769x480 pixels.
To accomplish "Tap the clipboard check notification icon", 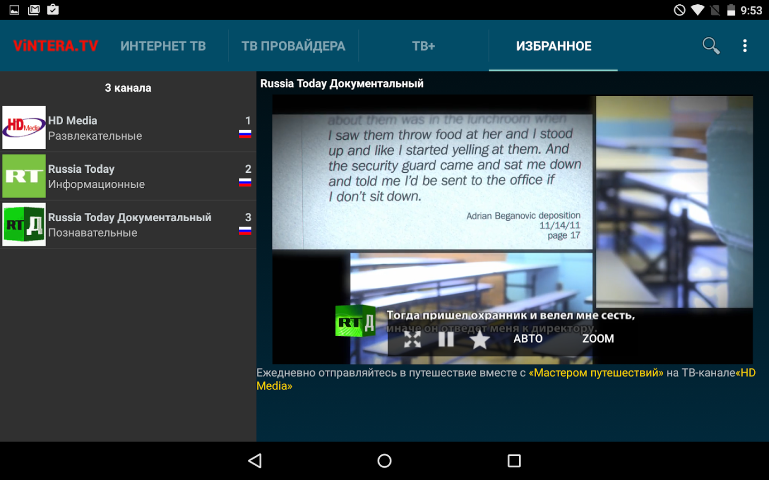I will tap(53, 9).
